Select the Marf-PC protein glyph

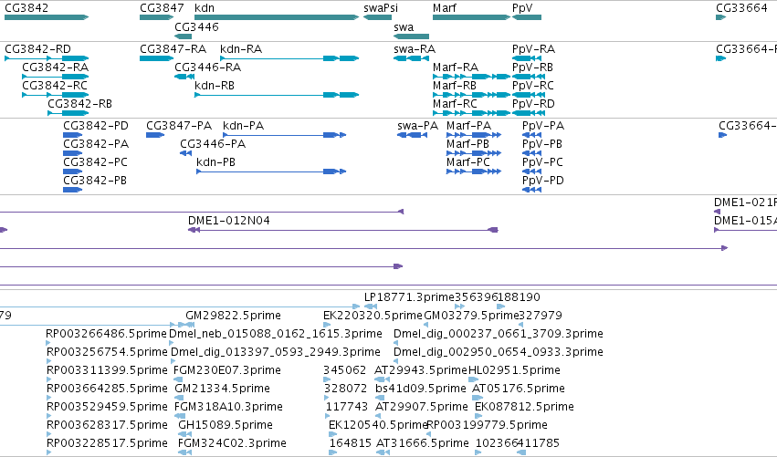tap(474, 171)
